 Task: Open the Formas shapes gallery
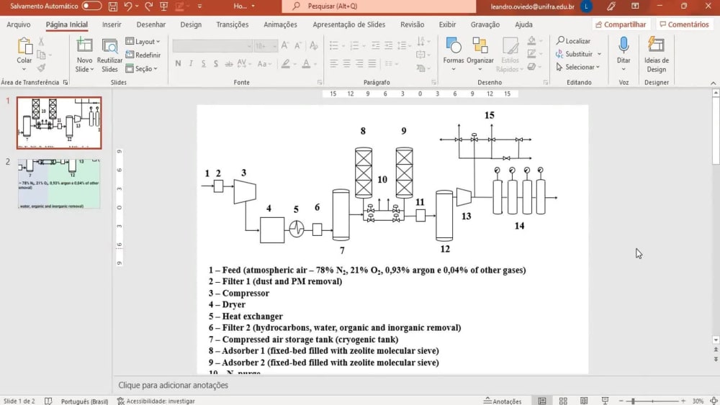(454, 54)
